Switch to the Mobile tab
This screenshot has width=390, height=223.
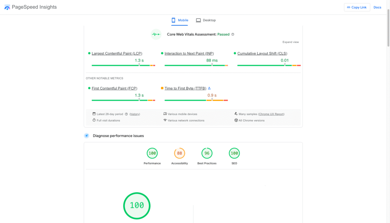(180, 20)
